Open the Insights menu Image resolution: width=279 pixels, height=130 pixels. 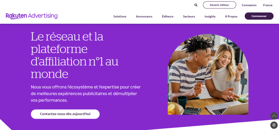pos(210,17)
